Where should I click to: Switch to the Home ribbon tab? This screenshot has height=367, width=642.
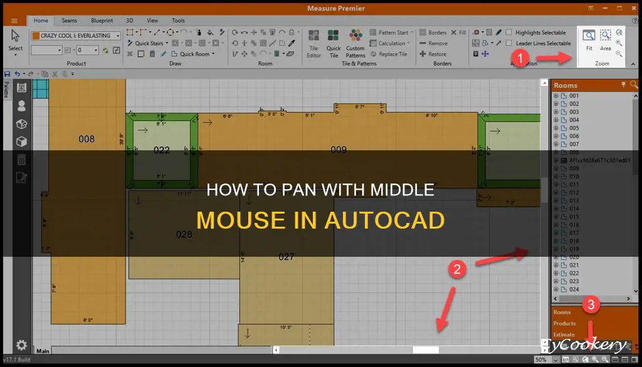[x=41, y=21]
